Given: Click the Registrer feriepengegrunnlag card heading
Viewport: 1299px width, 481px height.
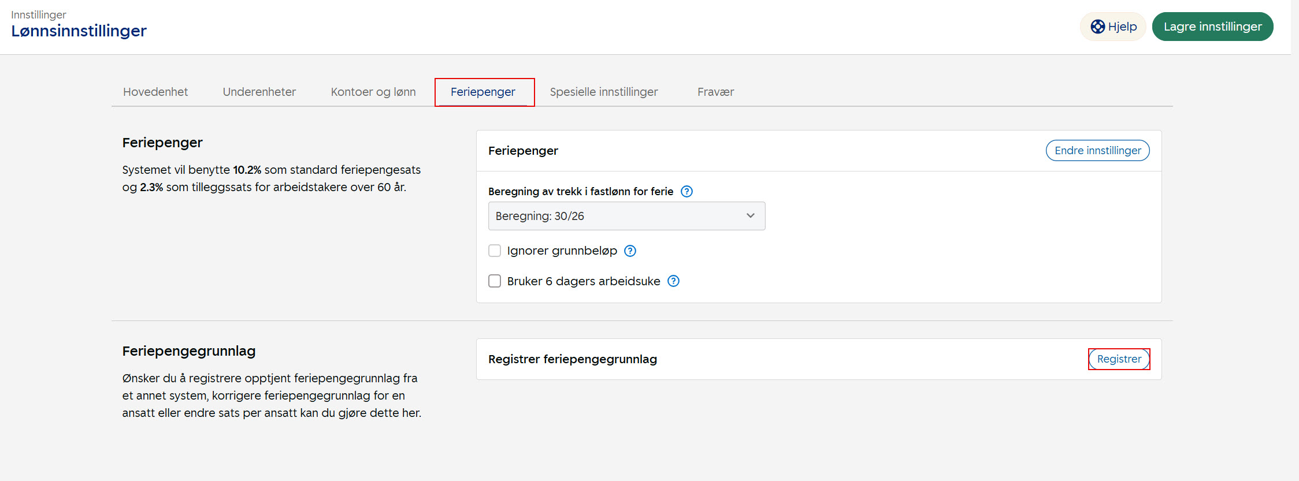Looking at the screenshot, I should tap(572, 359).
